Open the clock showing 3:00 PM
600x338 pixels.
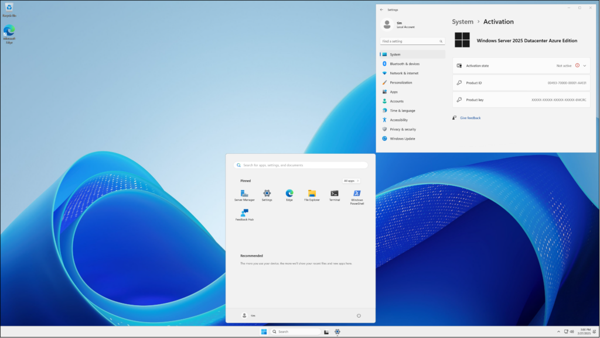click(x=584, y=332)
